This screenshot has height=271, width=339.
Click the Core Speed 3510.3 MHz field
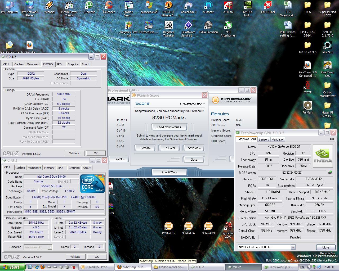pyautogui.click(x=36, y=223)
